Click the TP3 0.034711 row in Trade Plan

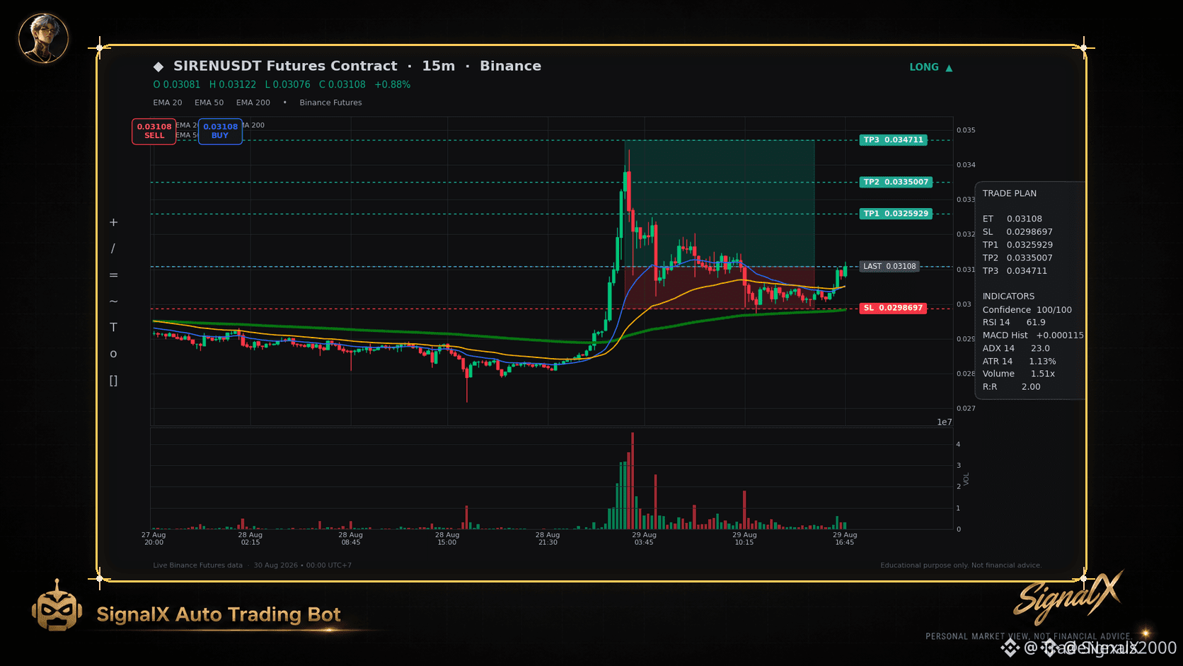point(1015,270)
